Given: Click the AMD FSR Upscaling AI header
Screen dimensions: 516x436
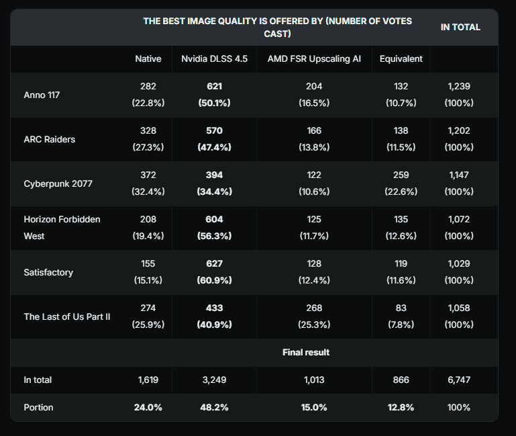Looking at the screenshot, I should pos(314,58).
